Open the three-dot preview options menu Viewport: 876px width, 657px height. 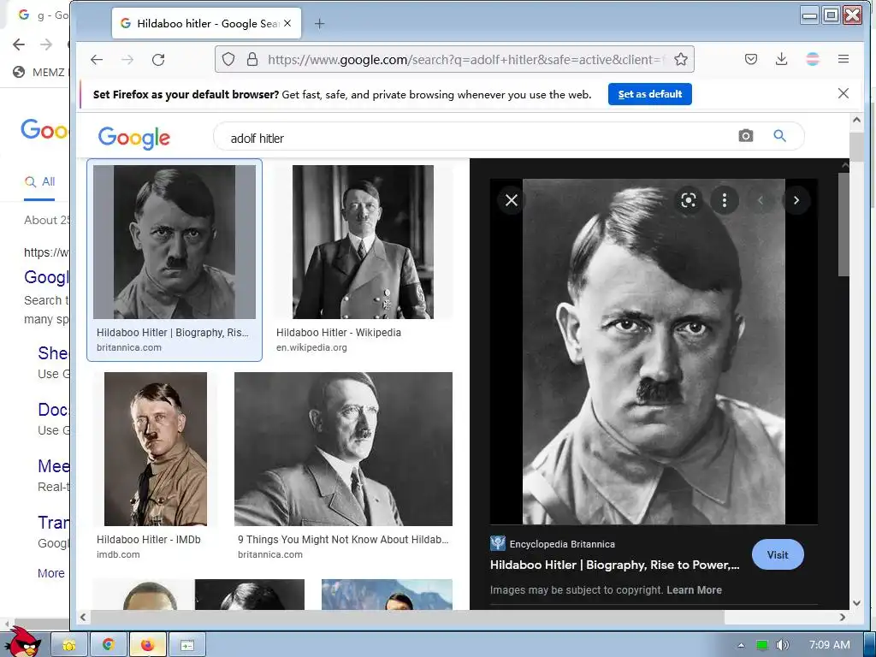(x=725, y=200)
